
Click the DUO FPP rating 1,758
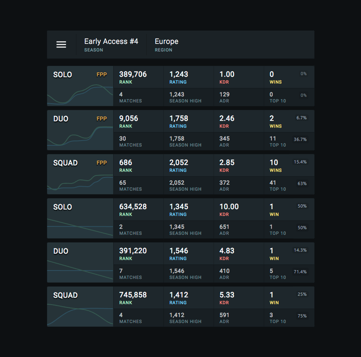[x=179, y=118]
